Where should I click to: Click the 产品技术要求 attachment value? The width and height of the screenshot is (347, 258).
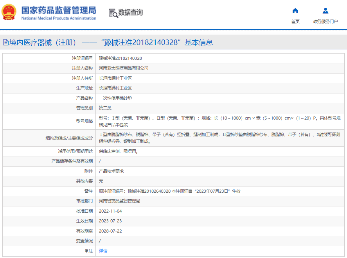(x=111, y=171)
